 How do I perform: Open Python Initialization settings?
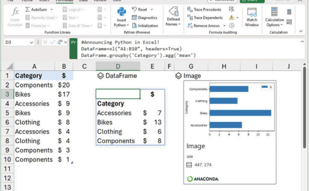(145, 26)
